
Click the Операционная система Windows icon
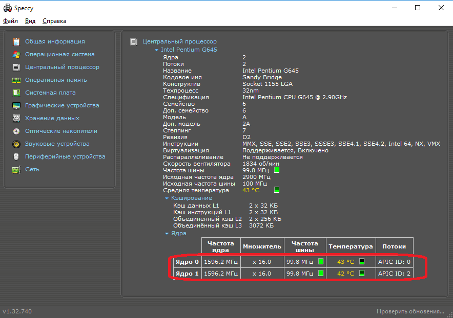tap(16, 54)
